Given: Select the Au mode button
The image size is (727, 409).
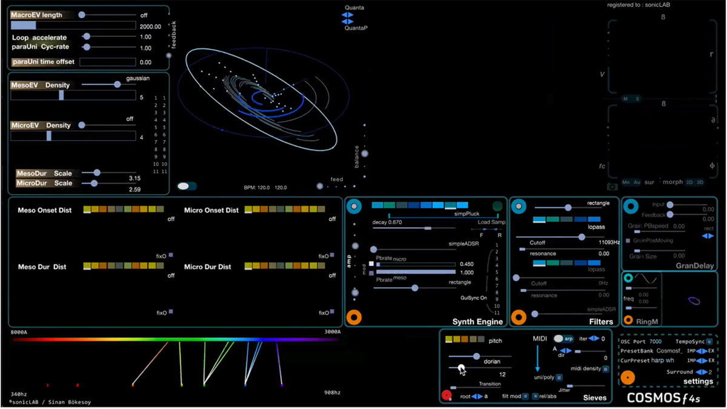Looking at the screenshot, I should point(637,182).
